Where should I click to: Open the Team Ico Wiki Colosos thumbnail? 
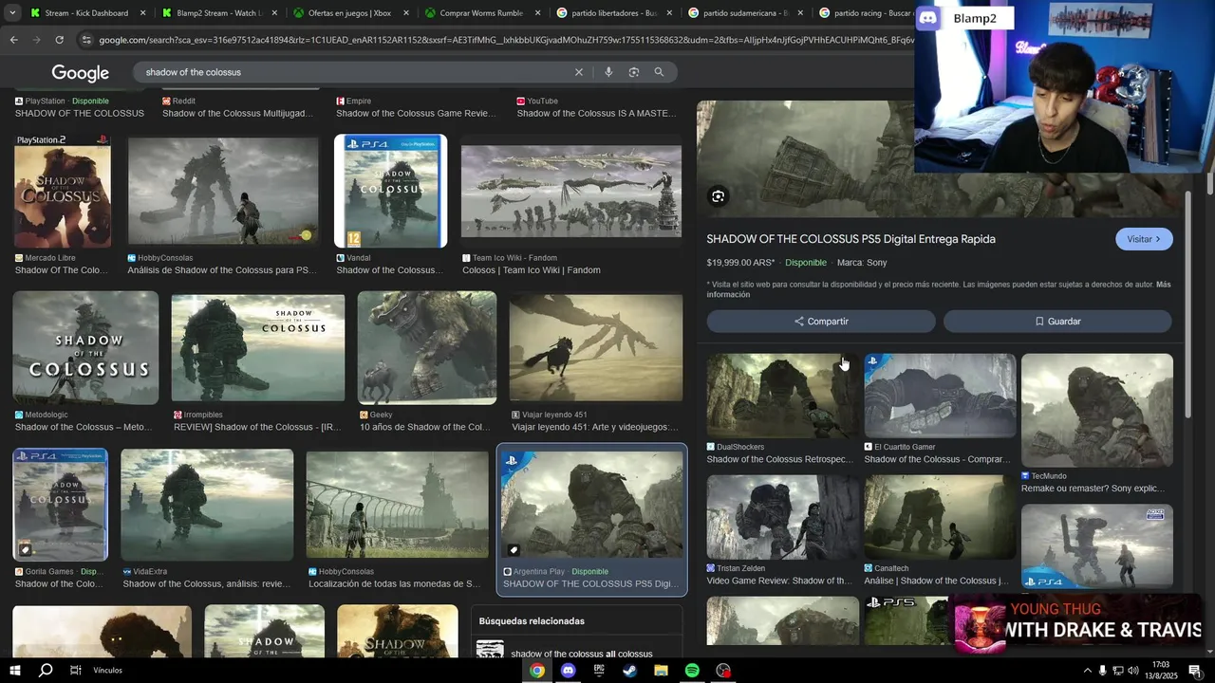[571, 191]
